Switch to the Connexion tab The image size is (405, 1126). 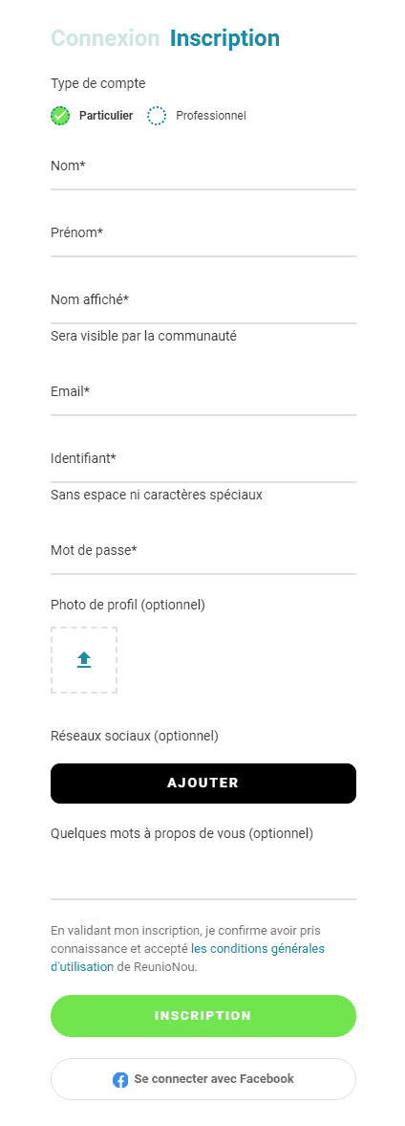[x=105, y=38]
